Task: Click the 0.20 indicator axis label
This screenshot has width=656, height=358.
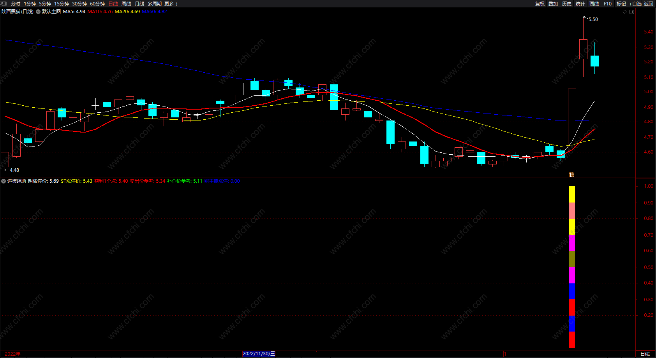Action: coord(649,315)
